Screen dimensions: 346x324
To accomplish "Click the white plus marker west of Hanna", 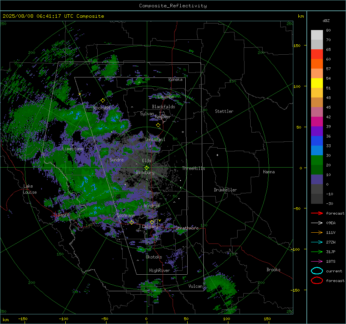I will coord(217,155).
